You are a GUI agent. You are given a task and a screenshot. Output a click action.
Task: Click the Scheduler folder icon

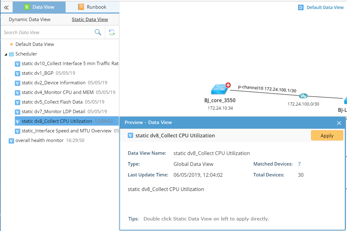pyautogui.click(x=11, y=54)
